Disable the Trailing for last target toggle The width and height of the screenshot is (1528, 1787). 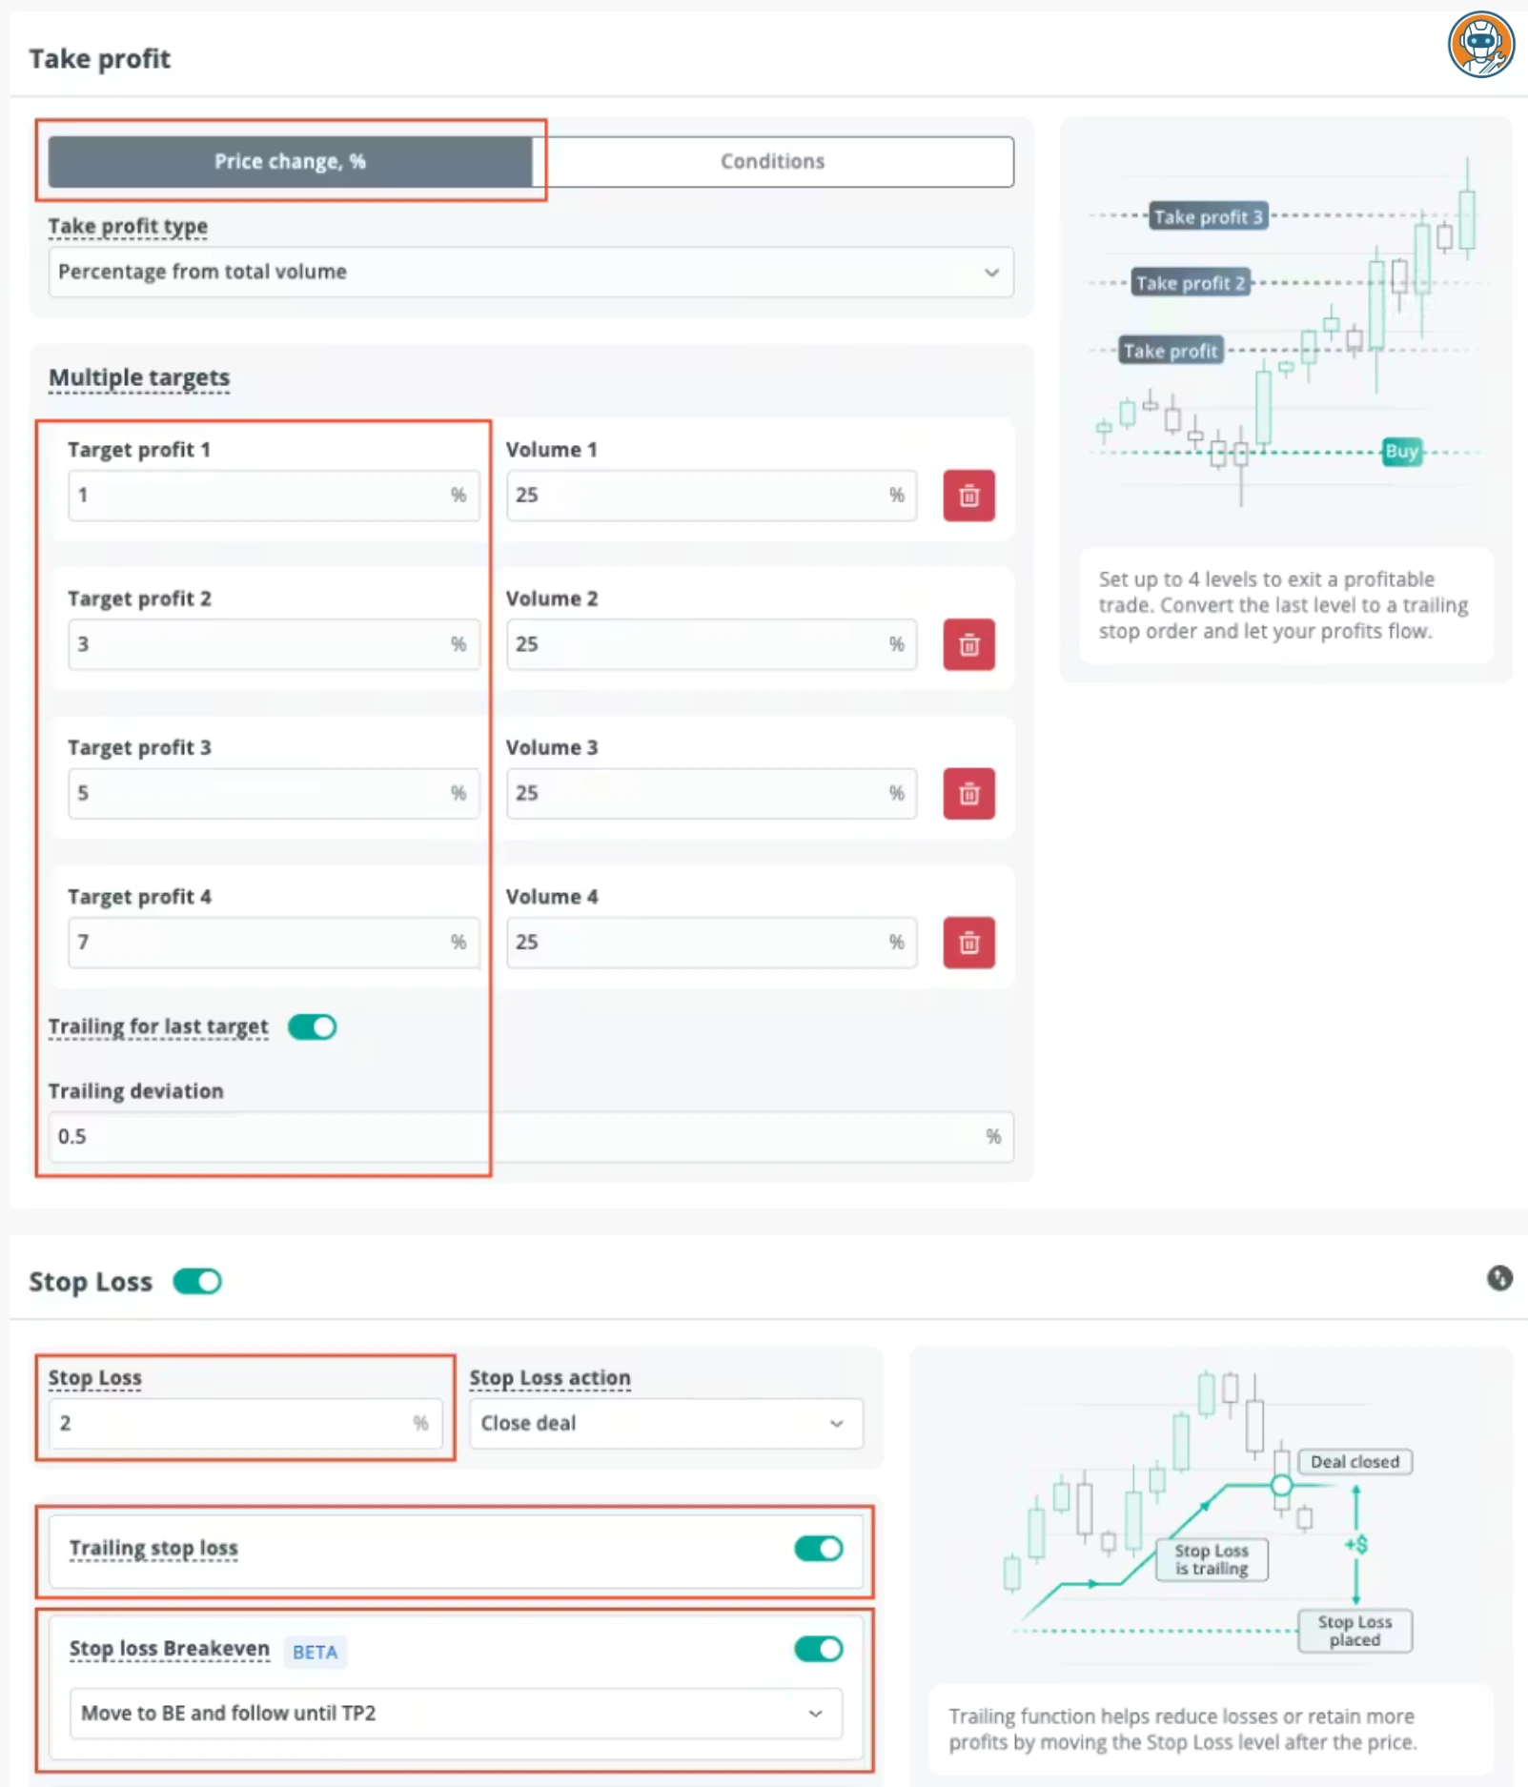[312, 1027]
